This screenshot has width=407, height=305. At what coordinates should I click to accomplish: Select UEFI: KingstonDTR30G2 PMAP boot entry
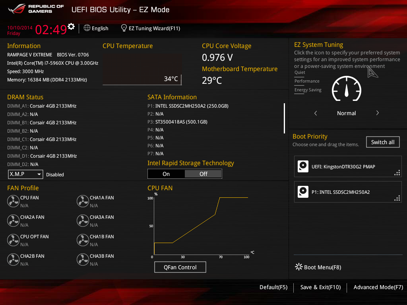click(348, 166)
